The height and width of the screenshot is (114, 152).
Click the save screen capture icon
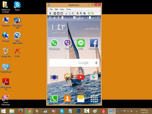click(x=81, y=13)
